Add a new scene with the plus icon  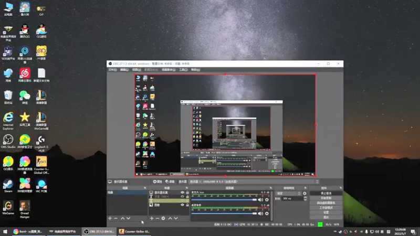click(110, 218)
